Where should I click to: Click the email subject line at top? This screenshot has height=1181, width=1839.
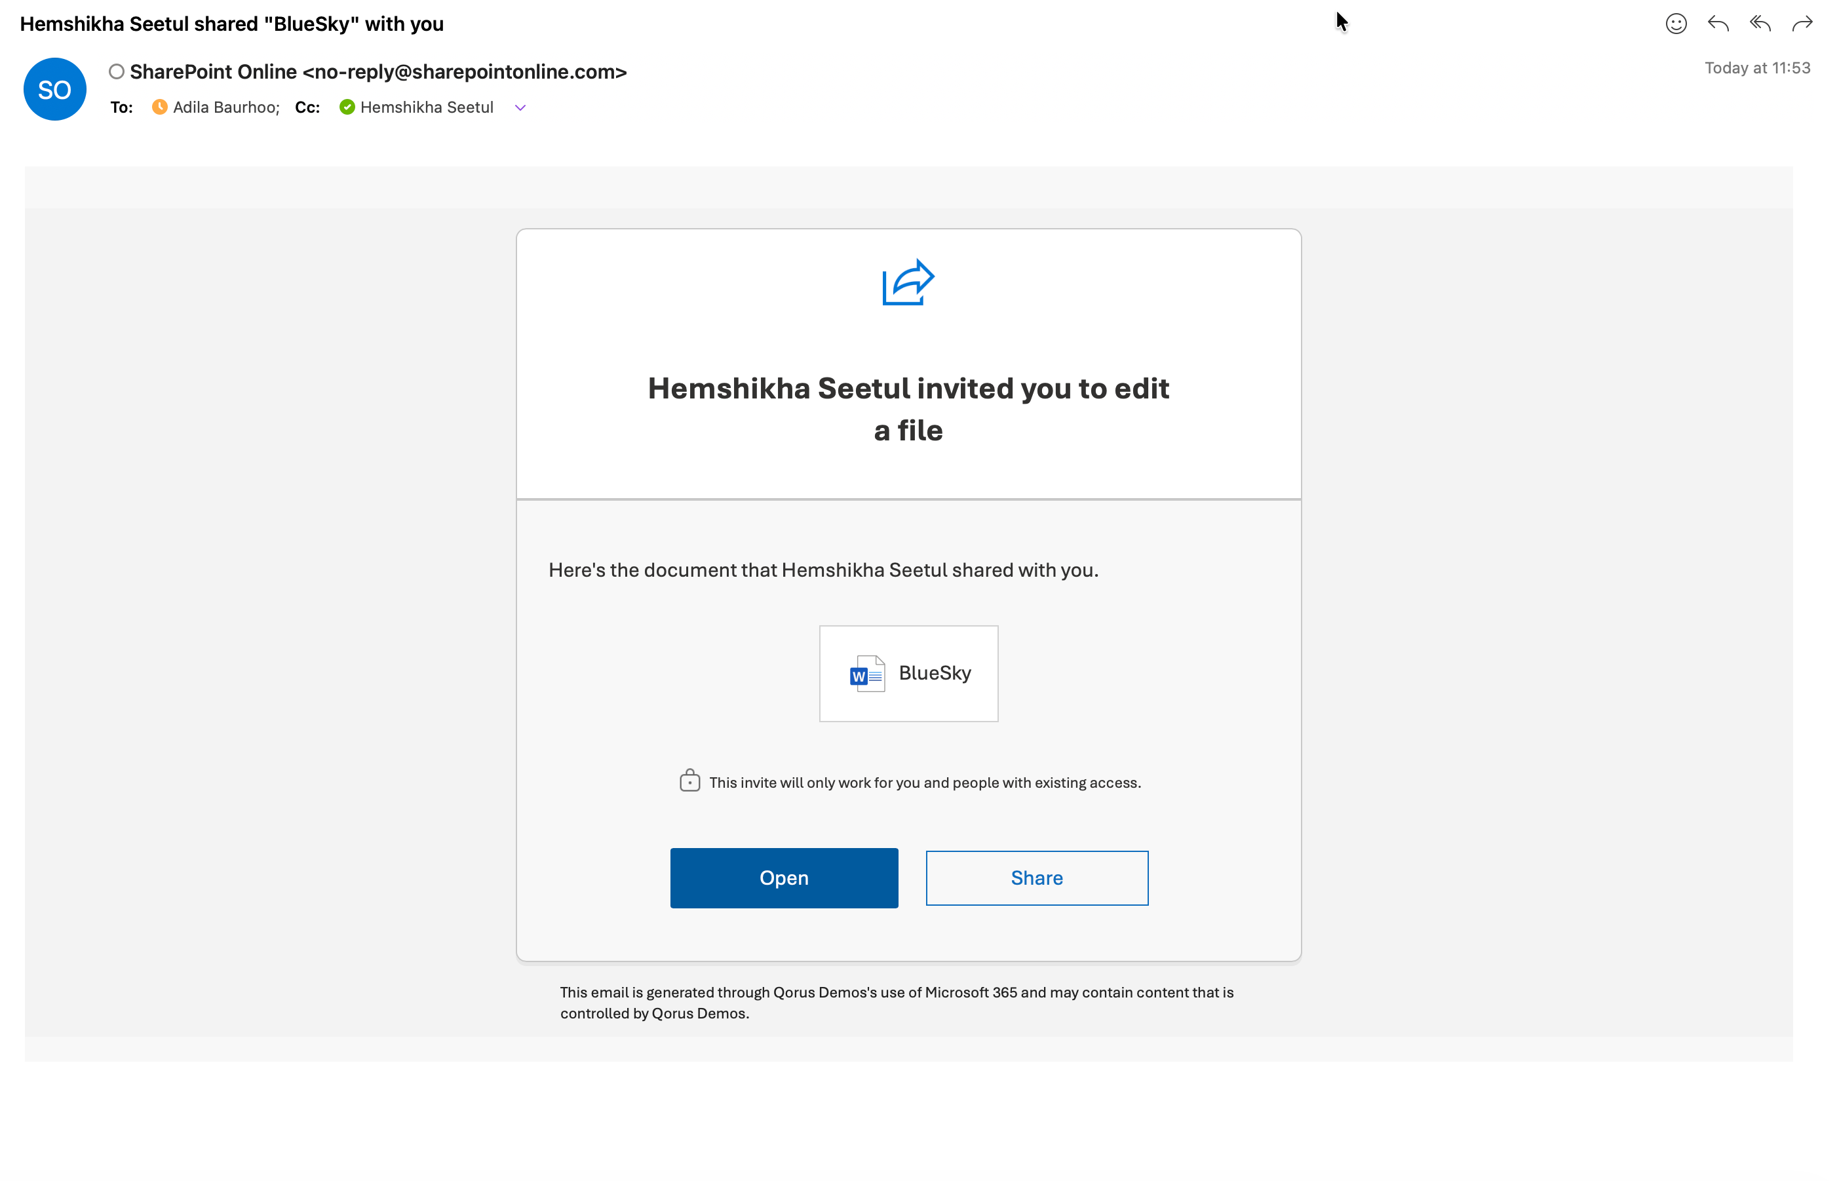coord(231,24)
